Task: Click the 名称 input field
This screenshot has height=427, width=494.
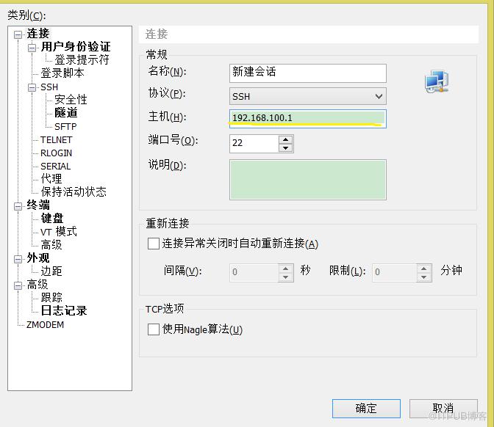Action: (308, 73)
